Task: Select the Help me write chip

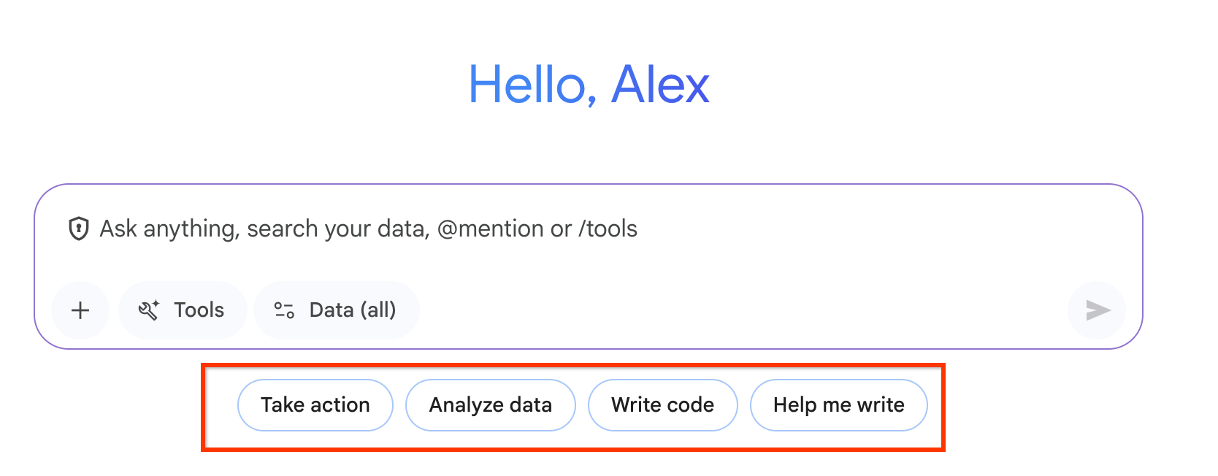Action: coord(839,405)
